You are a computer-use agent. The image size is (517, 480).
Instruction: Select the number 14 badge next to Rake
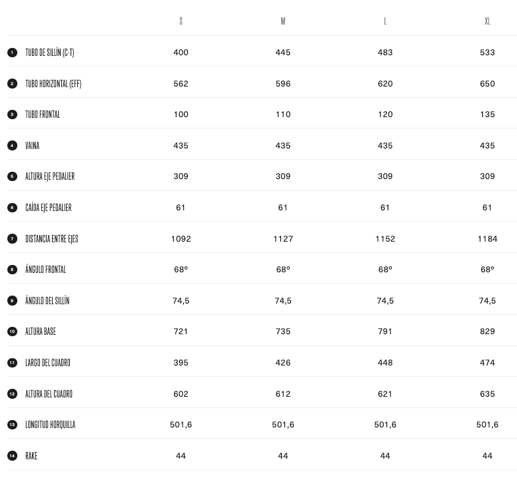[x=12, y=456]
